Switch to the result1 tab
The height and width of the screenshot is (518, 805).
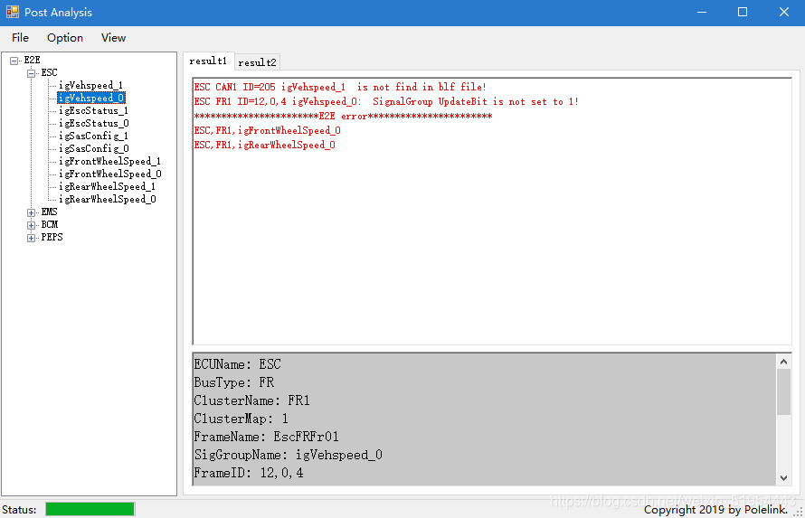pos(208,61)
